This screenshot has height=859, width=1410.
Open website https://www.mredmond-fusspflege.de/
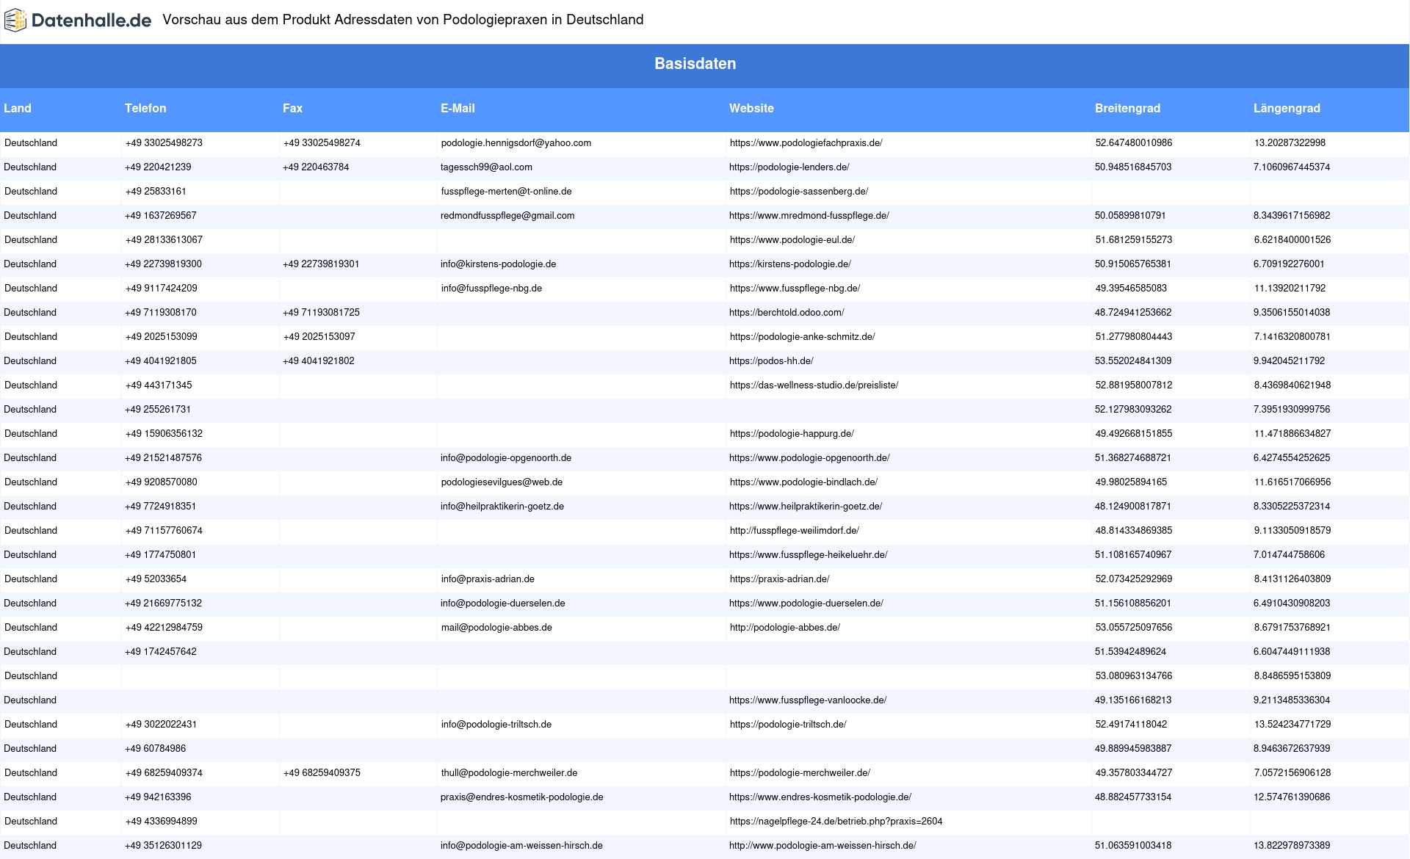point(809,216)
